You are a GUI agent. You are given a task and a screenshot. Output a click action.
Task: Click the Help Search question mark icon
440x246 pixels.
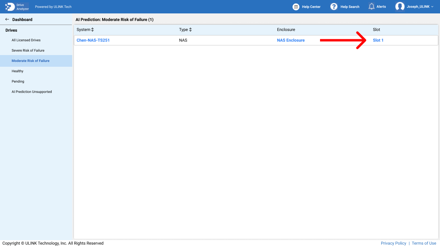pyautogui.click(x=334, y=7)
